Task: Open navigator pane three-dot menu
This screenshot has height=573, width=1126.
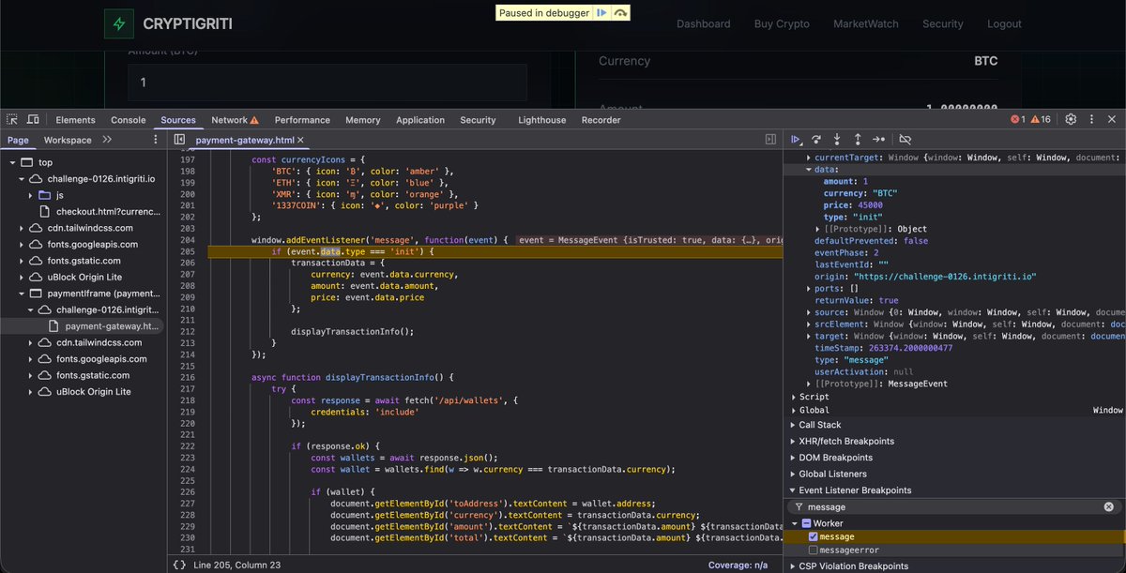Action: pyautogui.click(x=156, y=140)
